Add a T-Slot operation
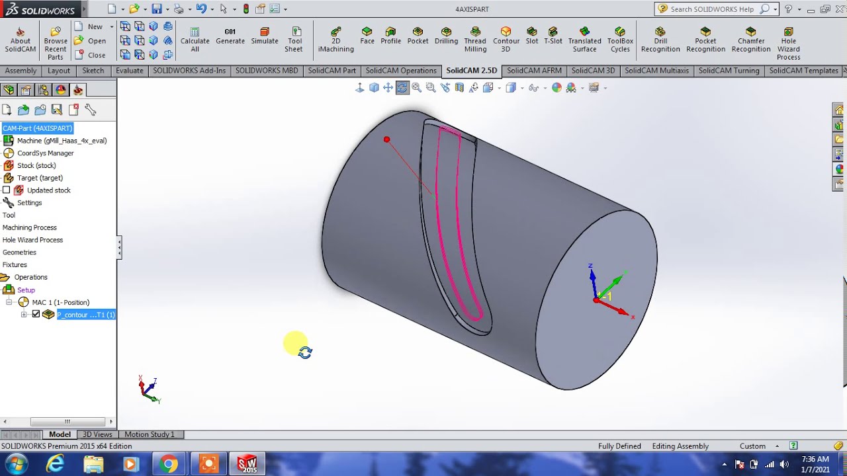The width and height of the screenshot is (847, 476). click(553, 36)
